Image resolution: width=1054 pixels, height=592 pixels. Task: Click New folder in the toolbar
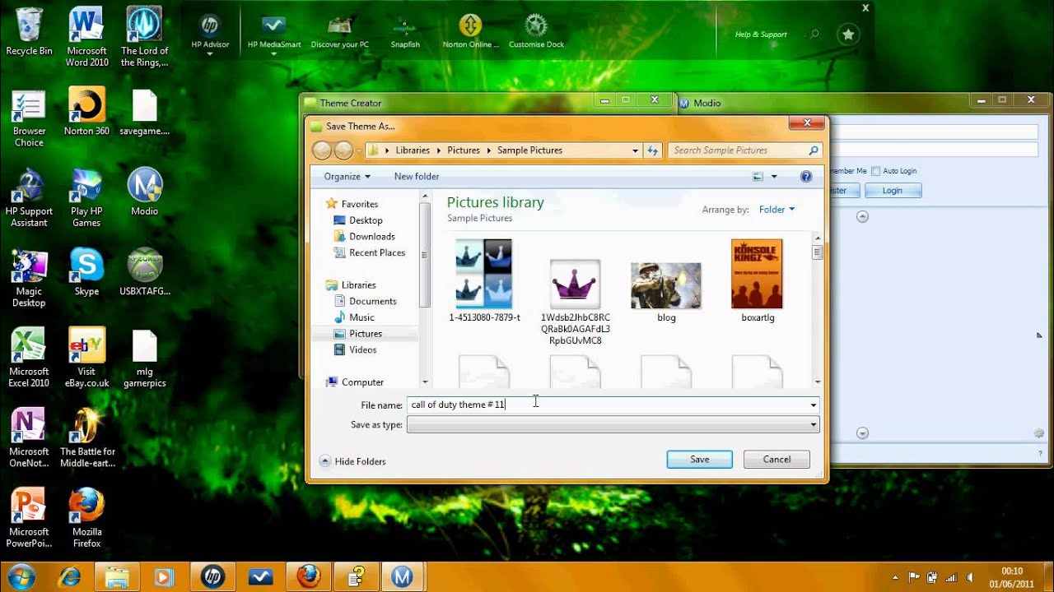(x=416, y=177)
